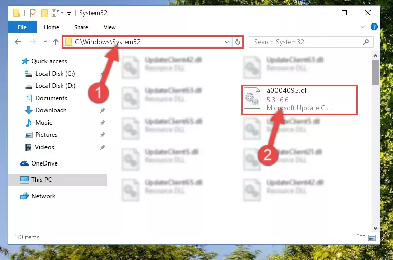Open the Customize Quick Access Toolbar dropdown
393x260 pixels.
[69, 13]
